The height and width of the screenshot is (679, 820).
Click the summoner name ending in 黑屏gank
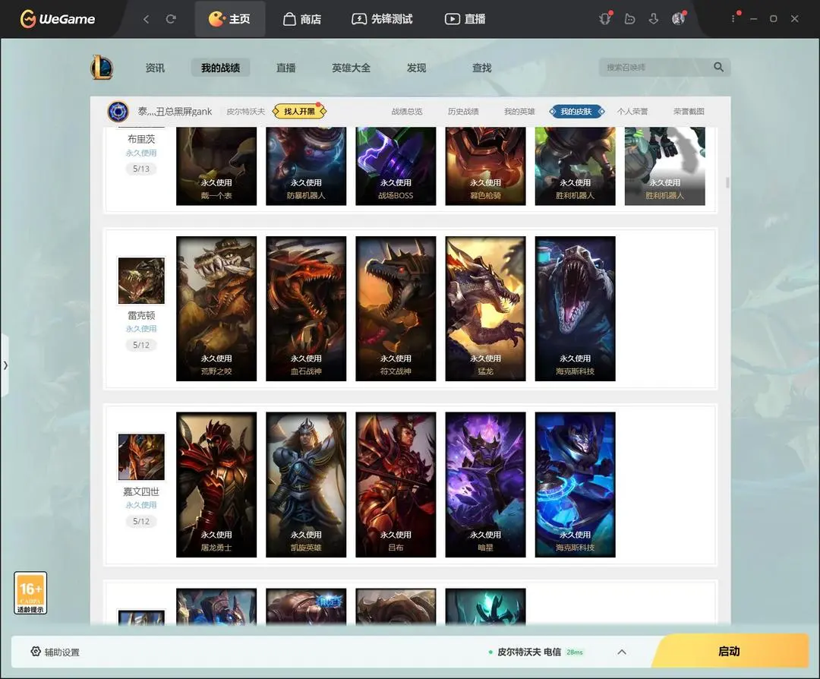(175, 112)
